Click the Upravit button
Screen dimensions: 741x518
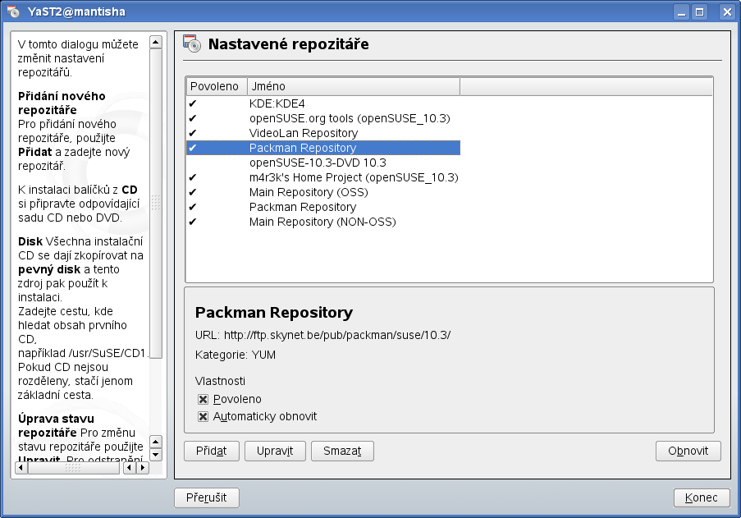pos(275,451)
